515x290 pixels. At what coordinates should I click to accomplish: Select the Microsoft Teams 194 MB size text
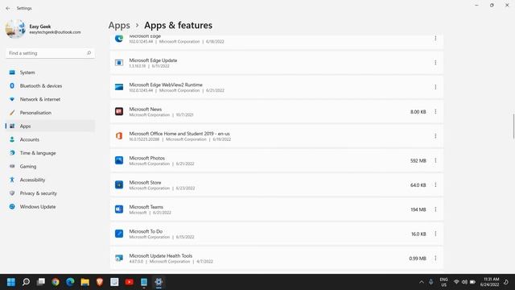(x=418, y=209)
